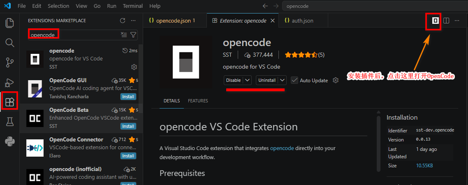
Task: Expand the Uninstall dropdown arrow
Action: (282, 80)
